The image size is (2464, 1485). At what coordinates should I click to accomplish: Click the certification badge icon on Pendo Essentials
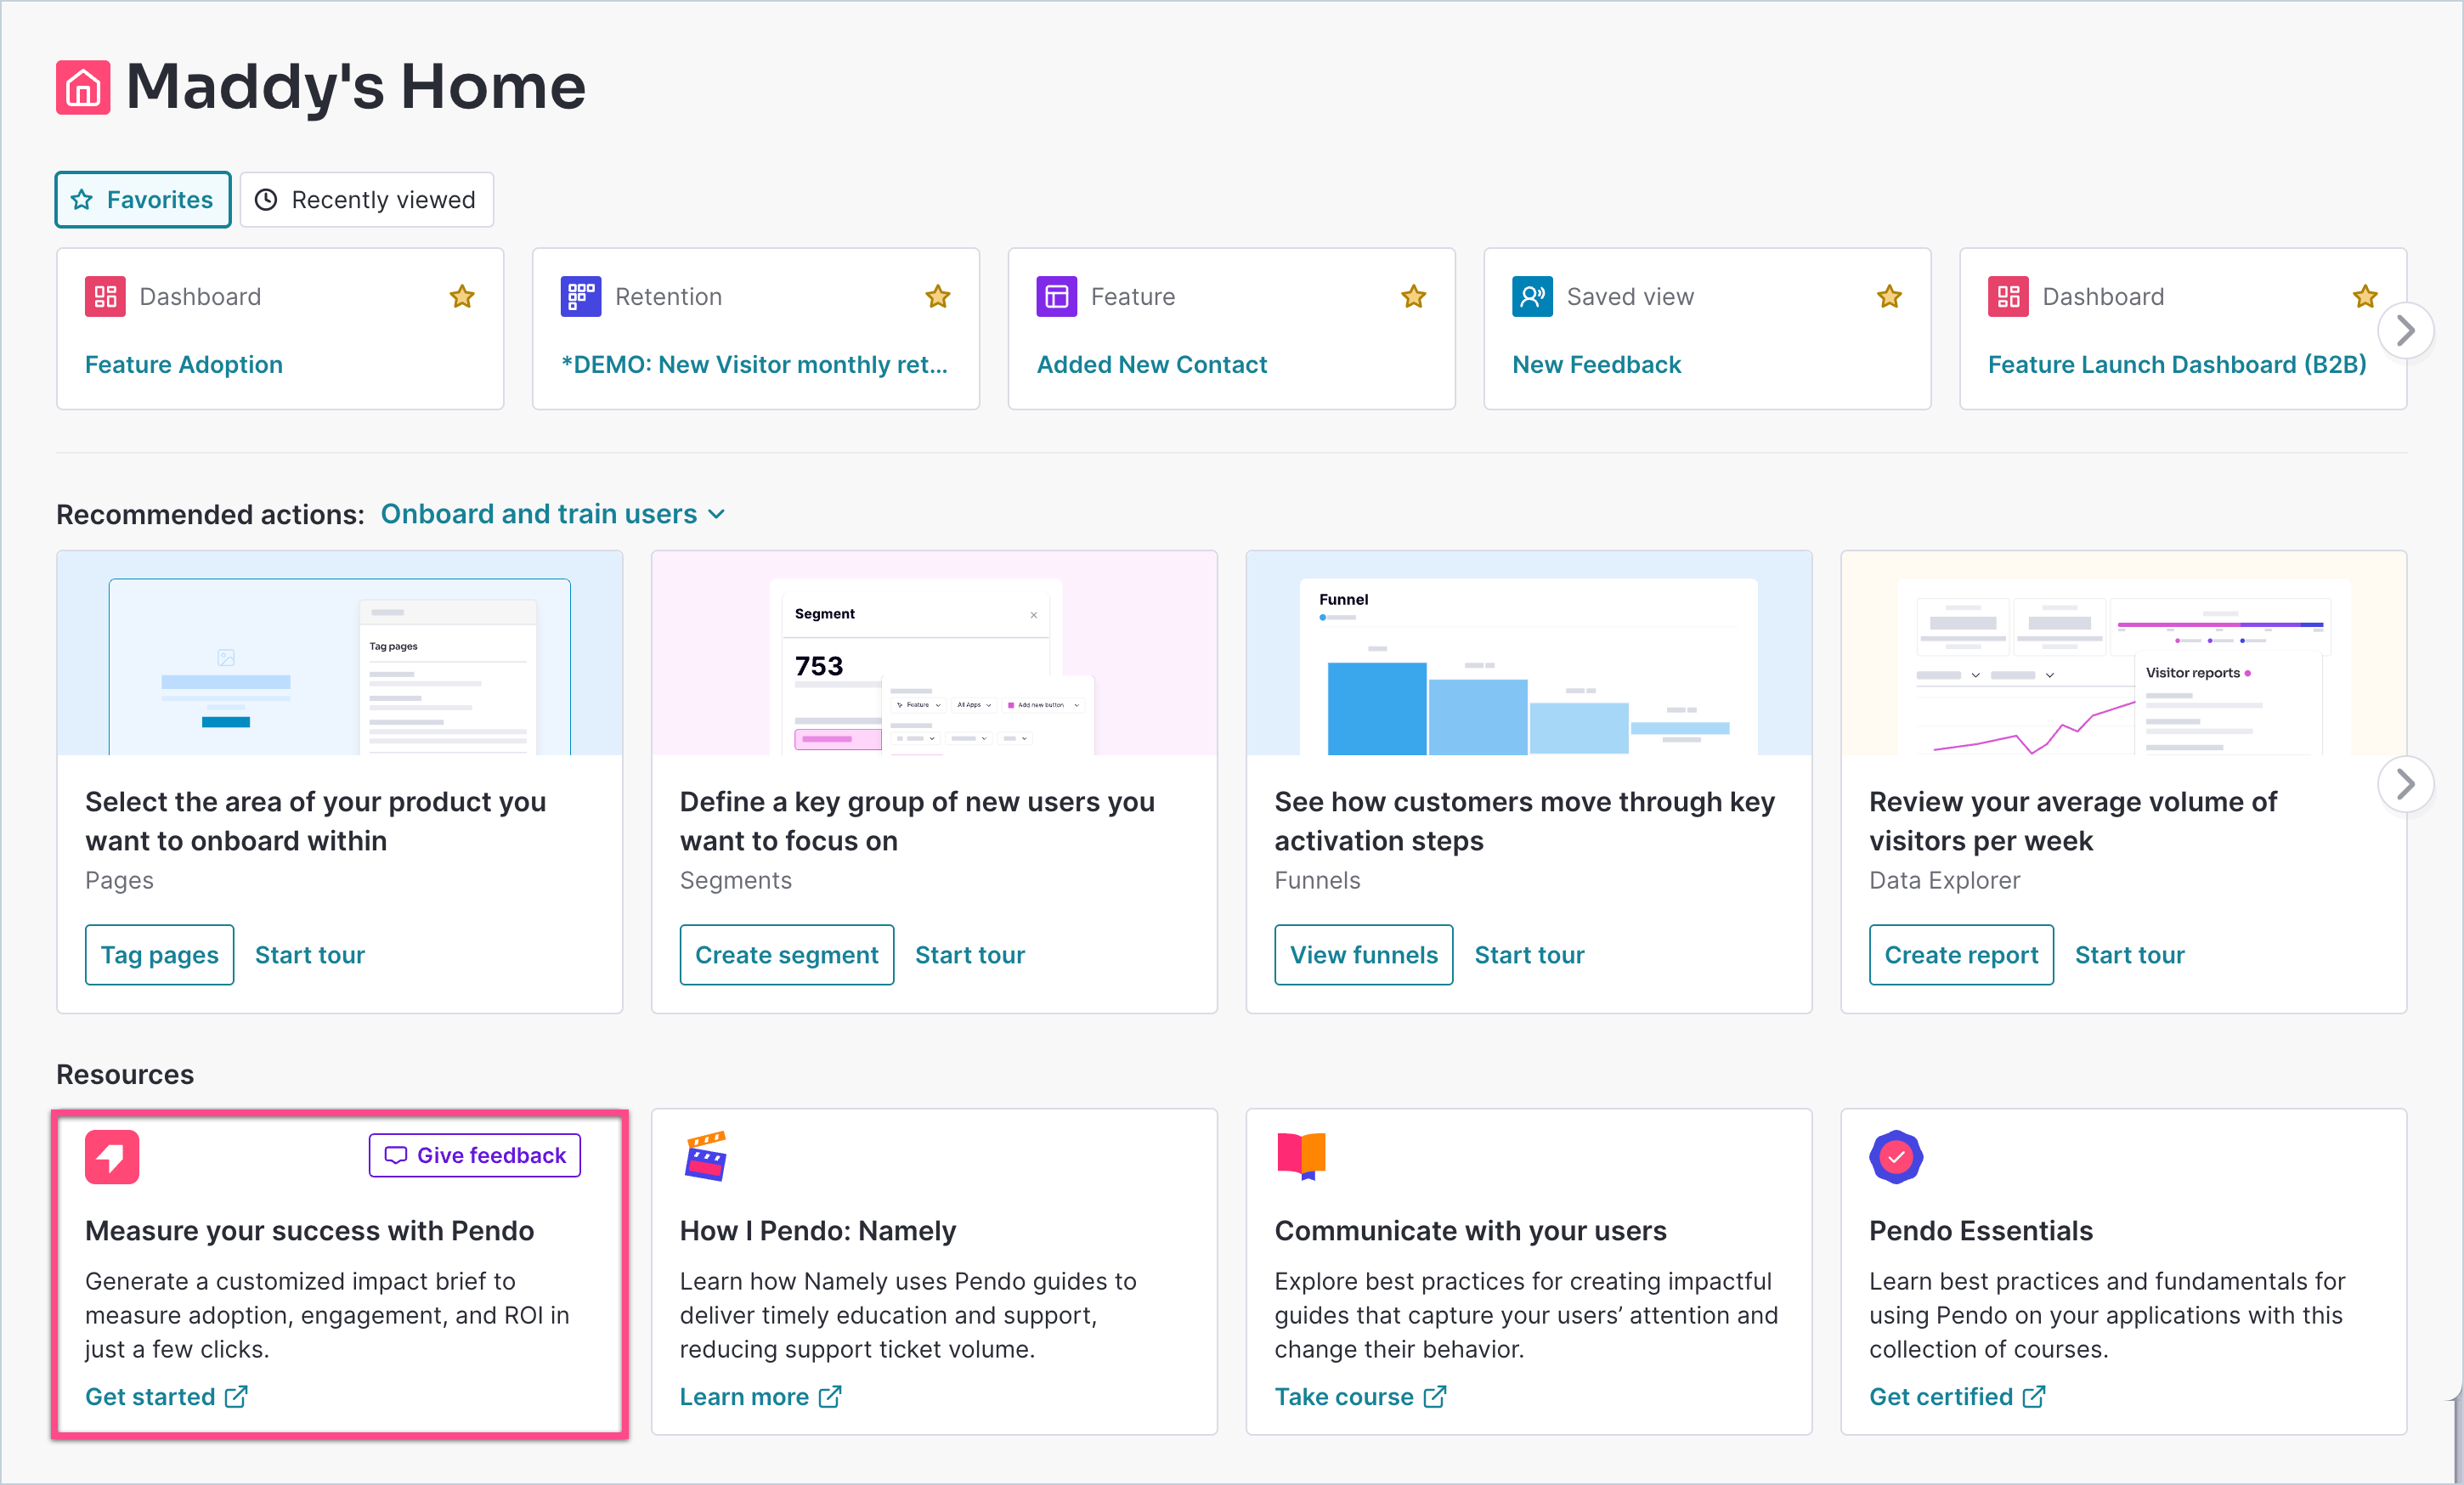pos(1896,1157)
